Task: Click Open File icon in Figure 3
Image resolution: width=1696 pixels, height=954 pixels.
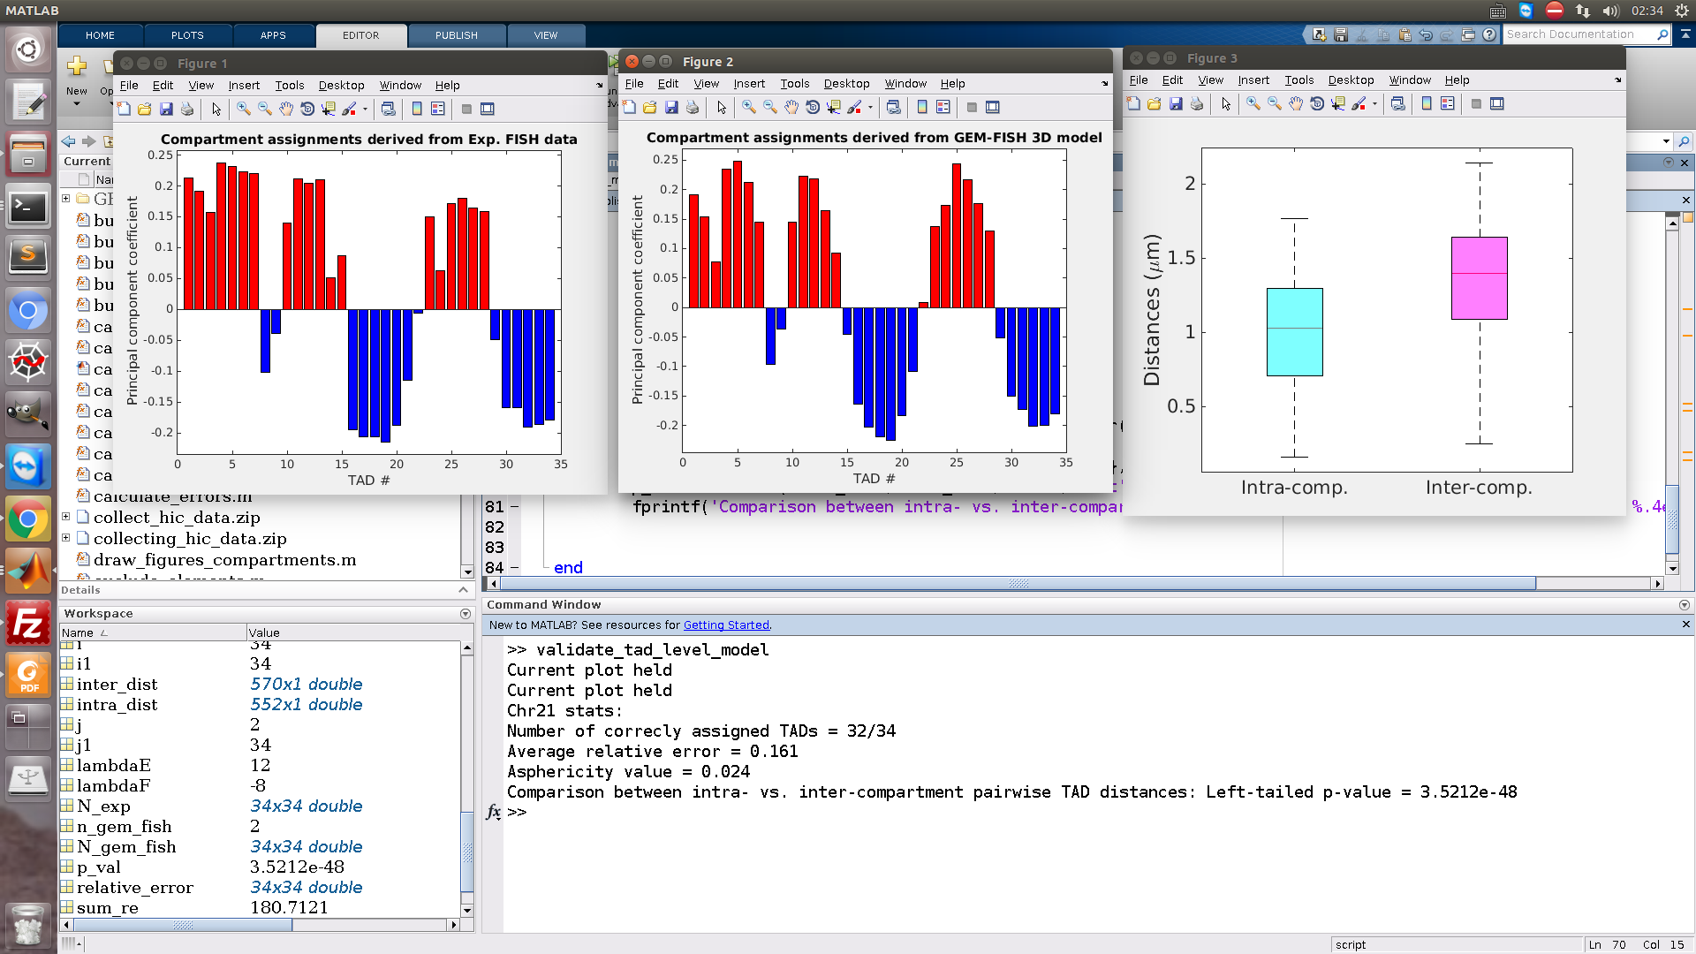Action: point(1155,104)
